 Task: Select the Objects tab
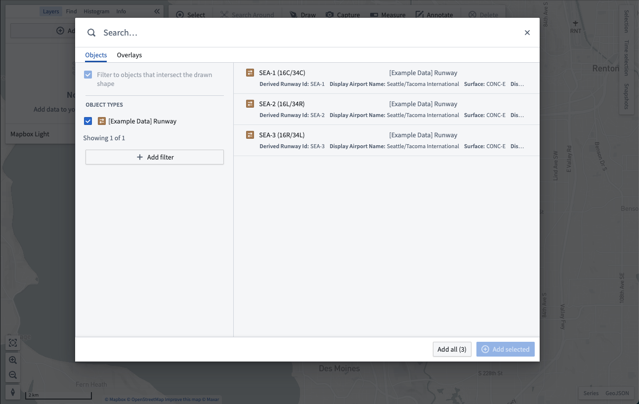(x=96, y=55)
